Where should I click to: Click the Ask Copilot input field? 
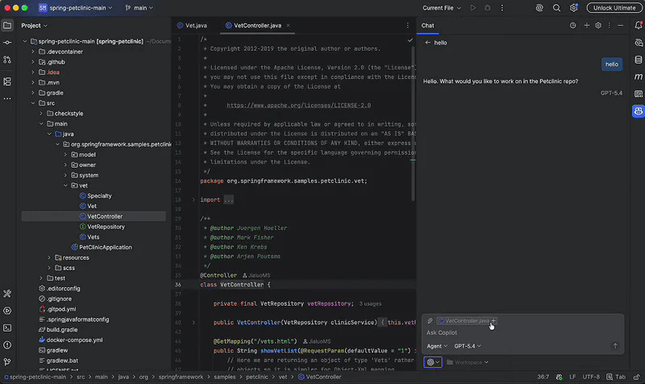pos(522,332)
